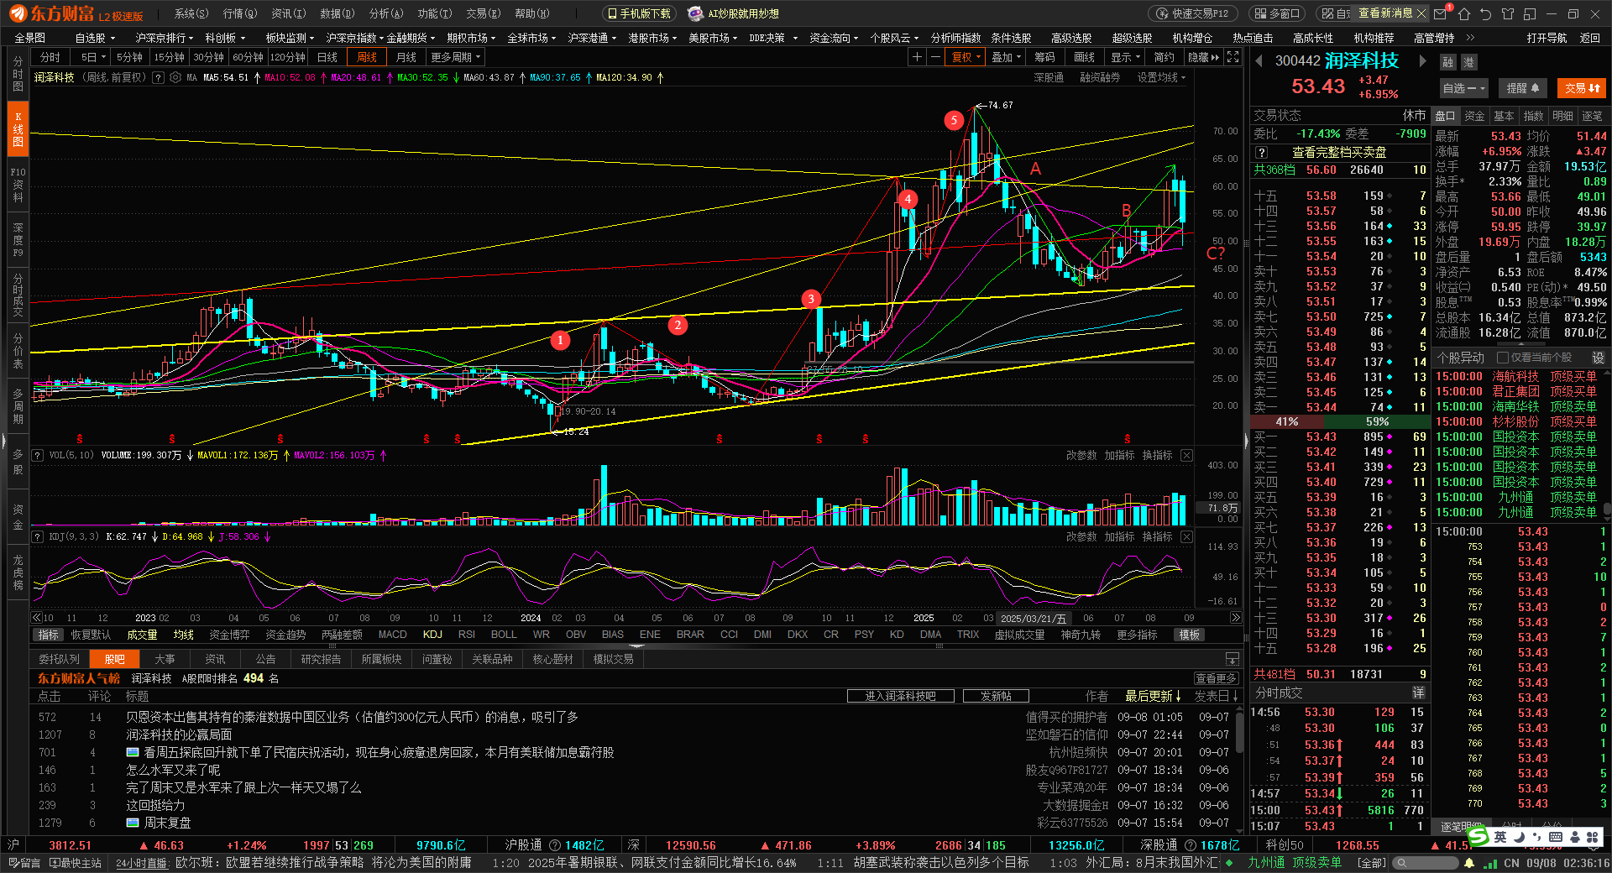The width and height of the screenshot is (1612, 873).
Task: Expand the 沪深京排行 dropdown
Action: click(164, 38)
